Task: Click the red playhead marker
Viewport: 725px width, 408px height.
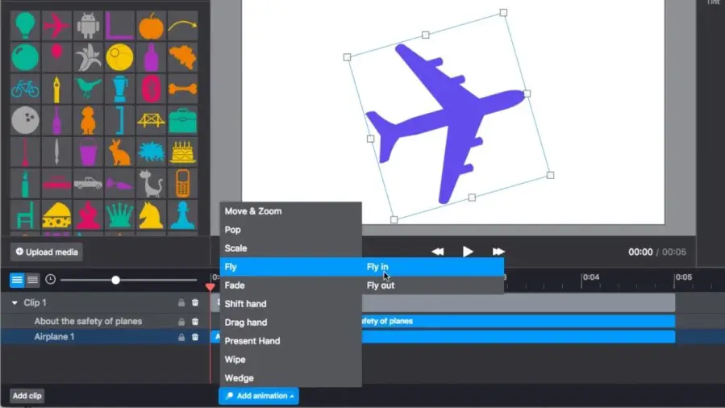Action: pos(210,286)
